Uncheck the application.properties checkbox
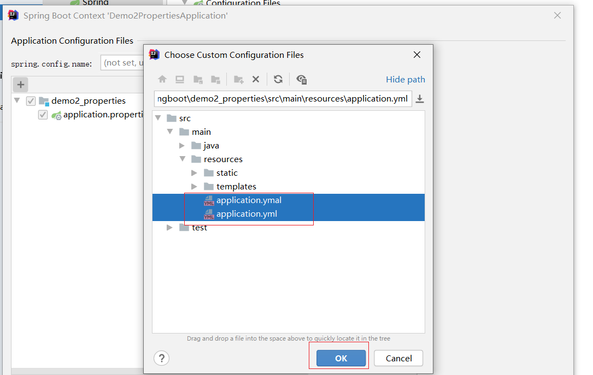593x375 pixels. click(43, 115)
